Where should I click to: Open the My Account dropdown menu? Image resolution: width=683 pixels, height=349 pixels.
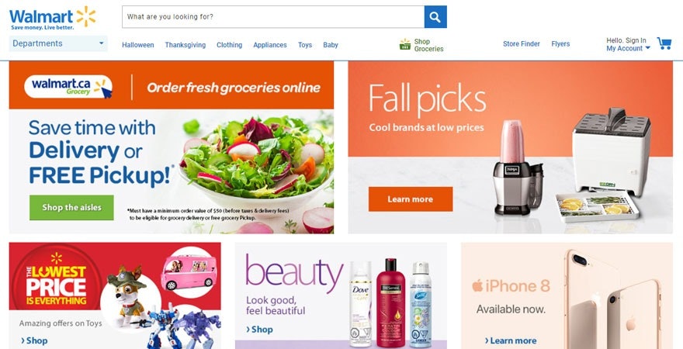pos(628,48)
